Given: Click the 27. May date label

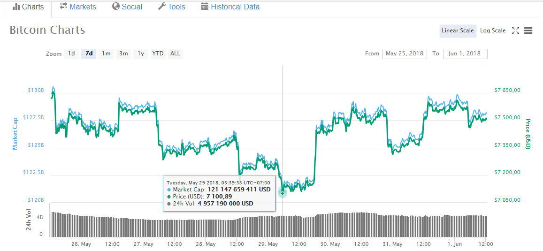Looking at the screenshot, I should coord(143,244).
